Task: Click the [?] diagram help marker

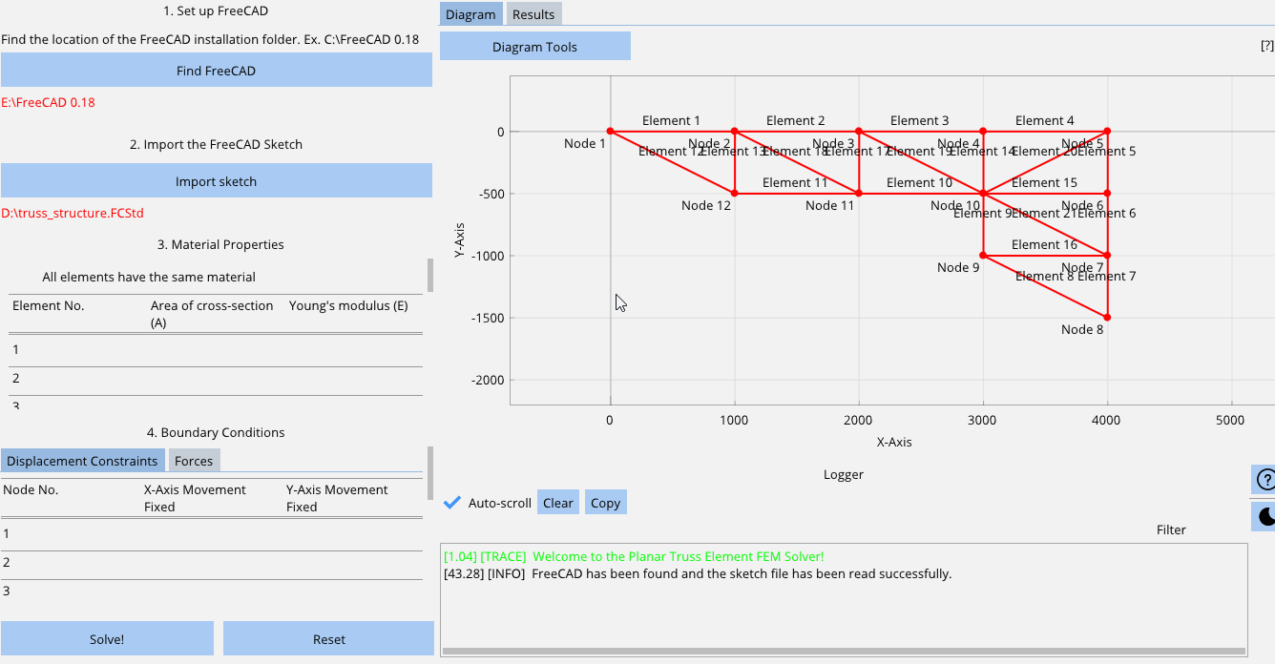Action: tap(1267, 46)
